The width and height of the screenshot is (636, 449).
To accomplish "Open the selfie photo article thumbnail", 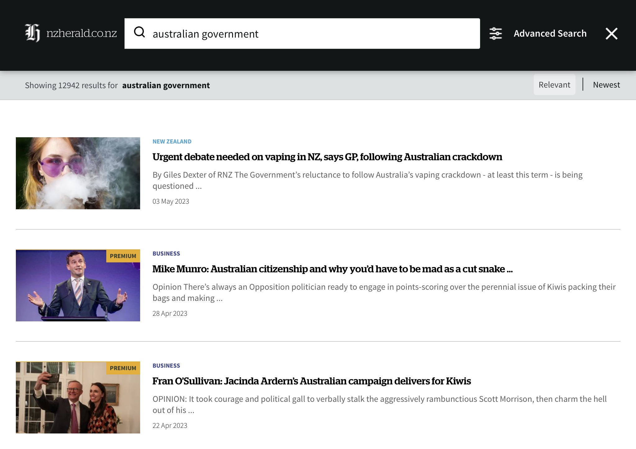I will 78,397.
